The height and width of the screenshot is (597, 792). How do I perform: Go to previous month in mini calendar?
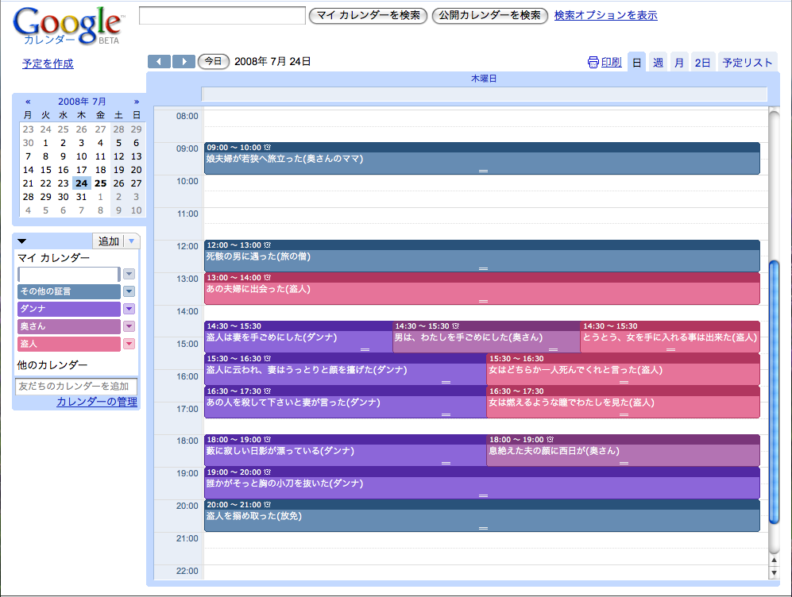click(x=28, y=102)
